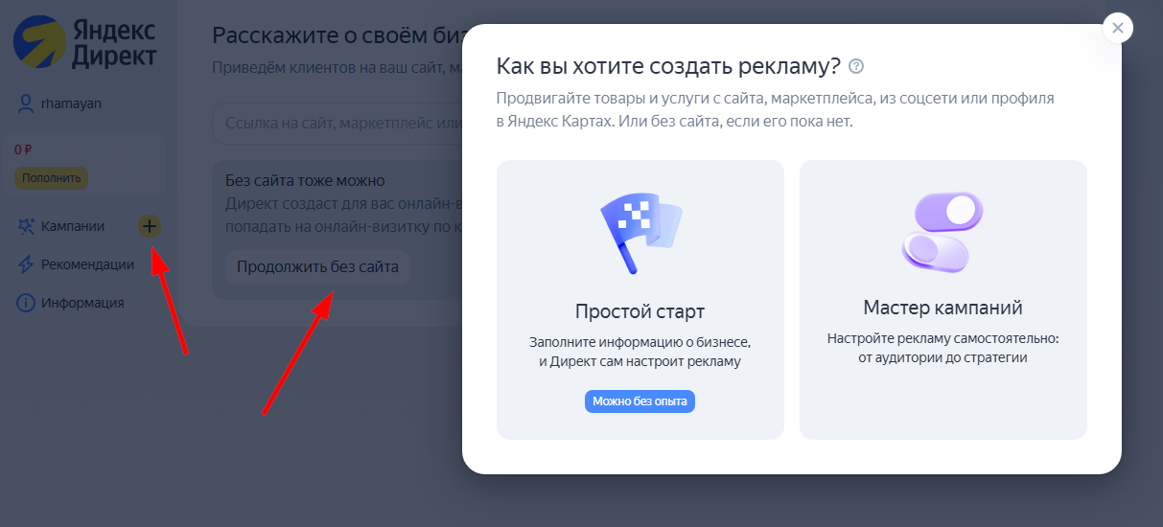The width and height of the screenshot is (1163, 527).
Task: Click the sparkle icon for Кампании
Action: [26, 226]
